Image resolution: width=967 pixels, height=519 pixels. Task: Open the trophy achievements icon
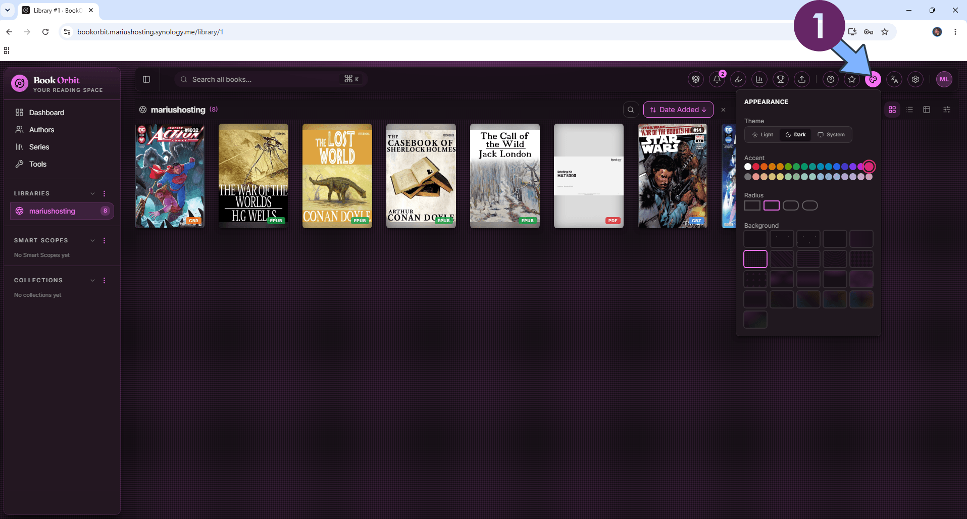click(x=781, y=79)
